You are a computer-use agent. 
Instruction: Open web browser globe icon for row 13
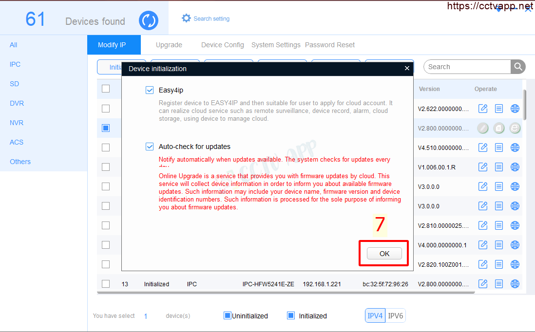515,284
